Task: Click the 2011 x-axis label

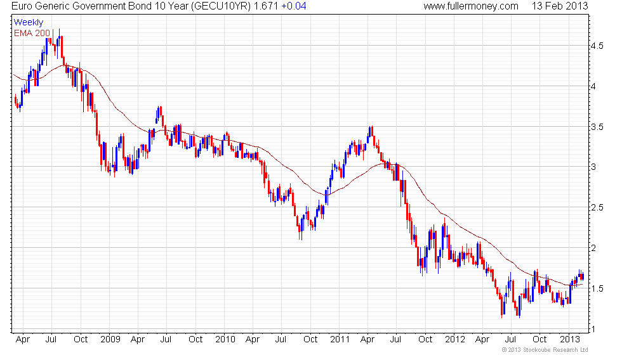Action: (x=340, y=340)
